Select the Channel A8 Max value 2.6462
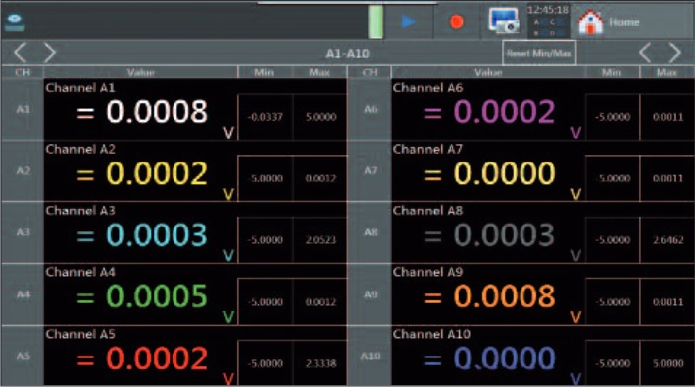This screenshot has height=389, width=695. tap(667, 240)
